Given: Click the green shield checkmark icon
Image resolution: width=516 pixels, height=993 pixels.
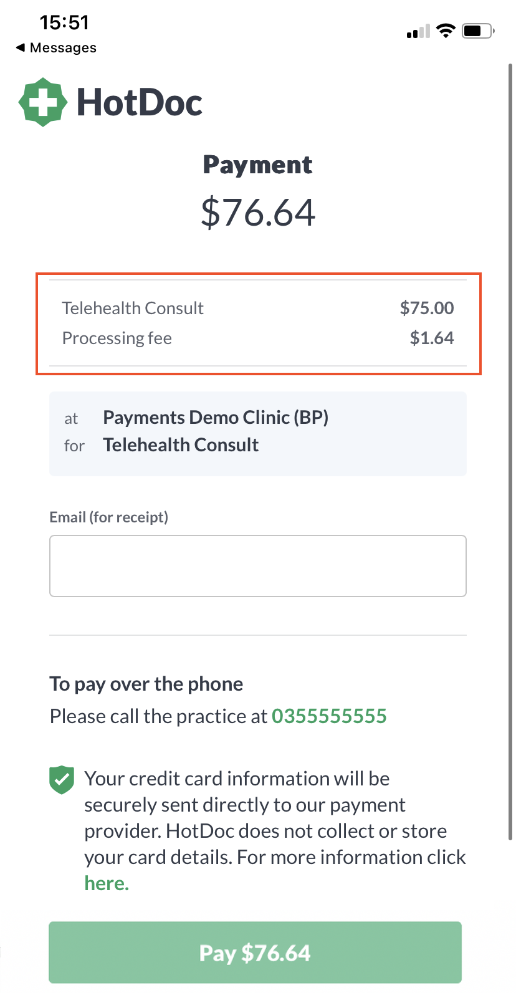Looking at the screenshot, I should [x=62, y=780].
